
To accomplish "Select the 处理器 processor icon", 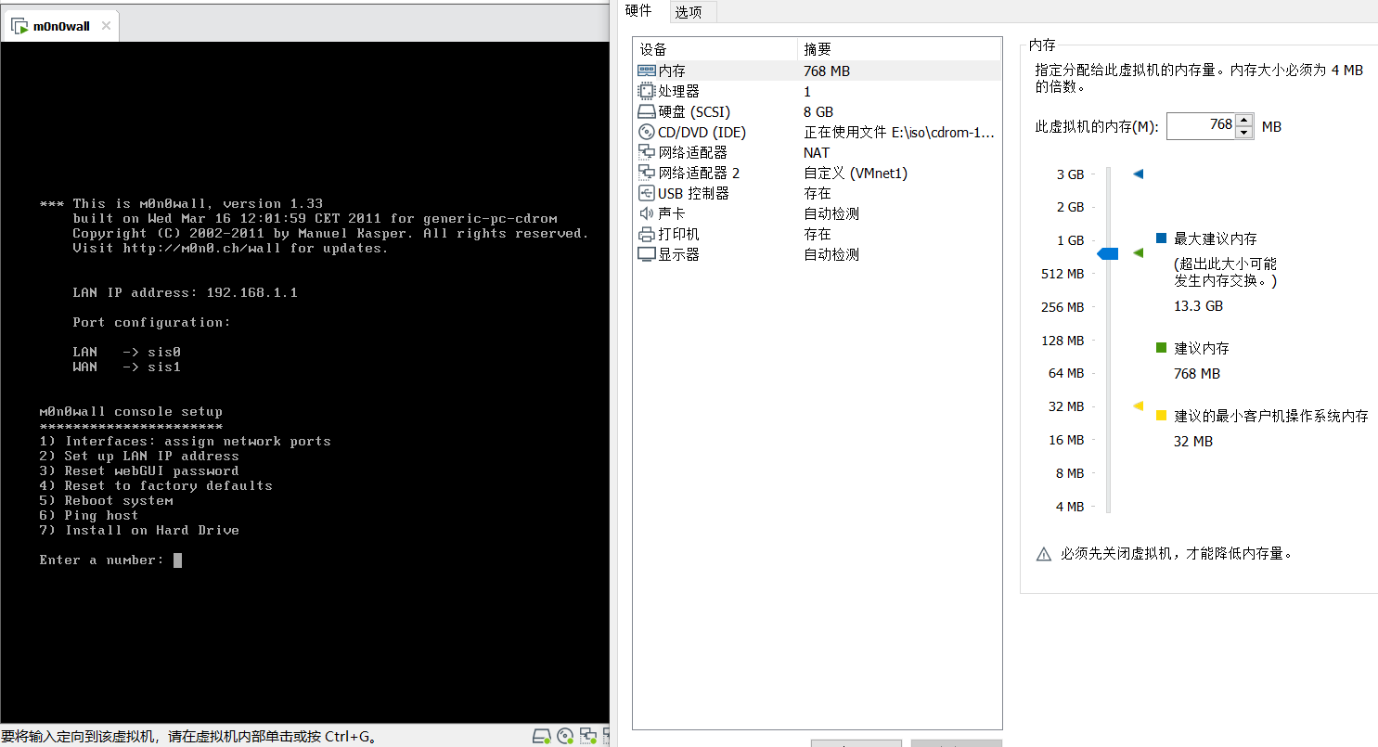I will pos(647,91).
